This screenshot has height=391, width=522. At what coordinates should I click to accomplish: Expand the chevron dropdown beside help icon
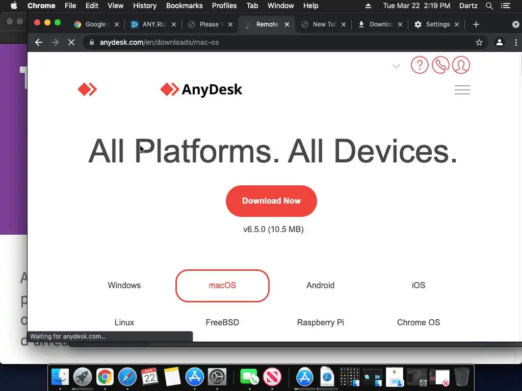tap(396, 66)
